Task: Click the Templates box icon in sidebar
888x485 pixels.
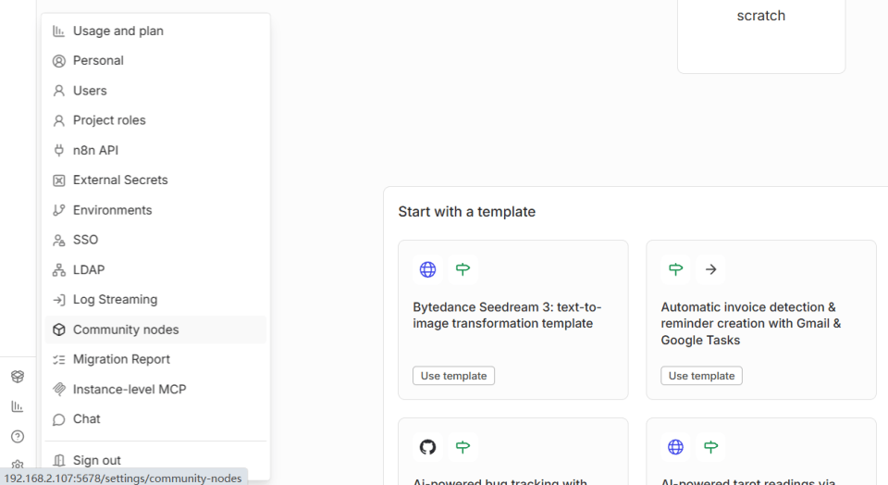Action: pyautogui.click(x=18, y=377)
